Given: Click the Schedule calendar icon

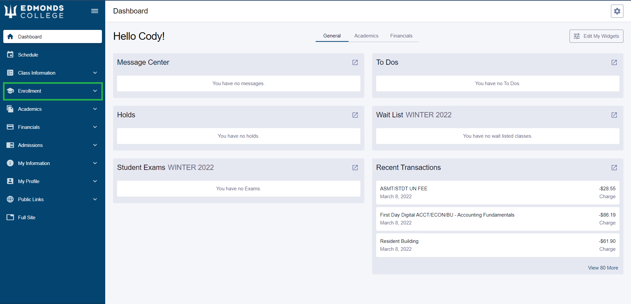Looking at the screenshot, I should [11, 55].
